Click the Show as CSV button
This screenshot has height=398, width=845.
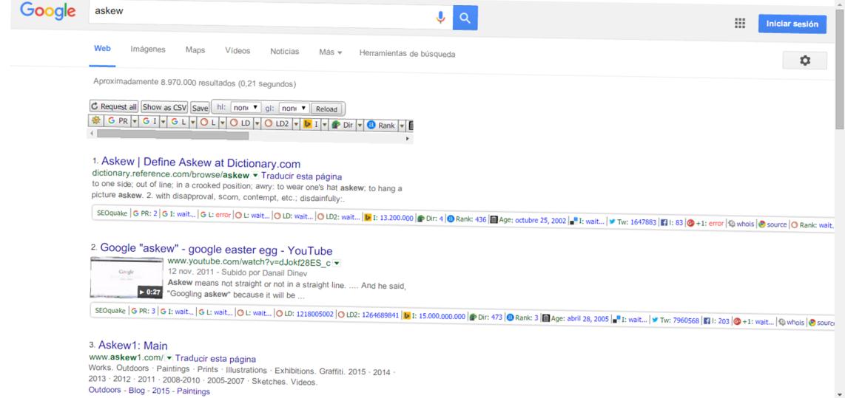click(165, 107)
